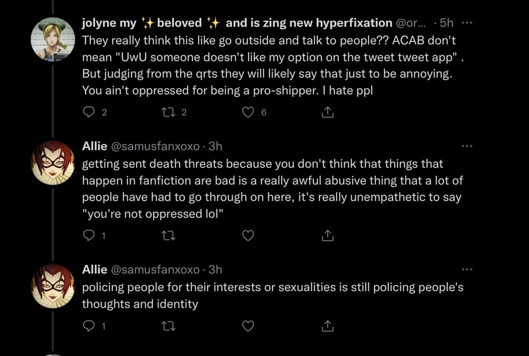Open jolyne's profile avatar

pyautogui.click(x=53, y=39)
